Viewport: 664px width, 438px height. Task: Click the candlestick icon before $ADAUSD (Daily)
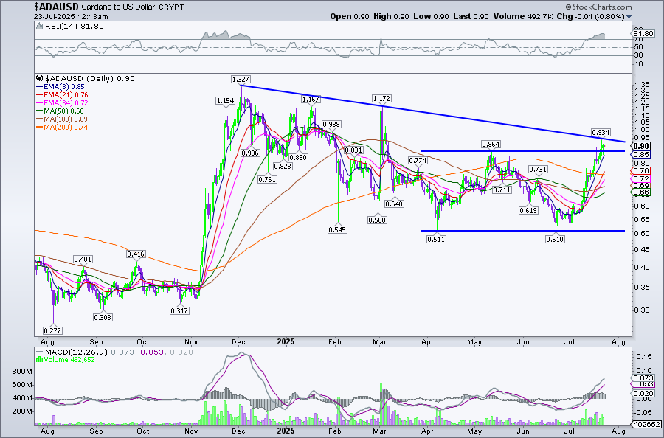(39, 78)
